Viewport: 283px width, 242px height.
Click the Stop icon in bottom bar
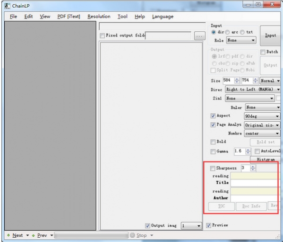132,235
